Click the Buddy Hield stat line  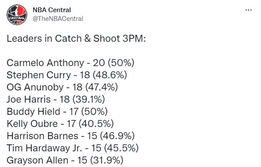[x=57, y=112]
